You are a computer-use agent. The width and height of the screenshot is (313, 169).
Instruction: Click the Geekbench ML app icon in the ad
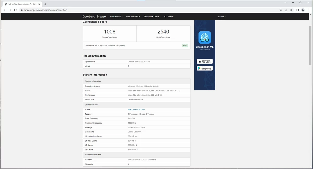coord(205,37)
